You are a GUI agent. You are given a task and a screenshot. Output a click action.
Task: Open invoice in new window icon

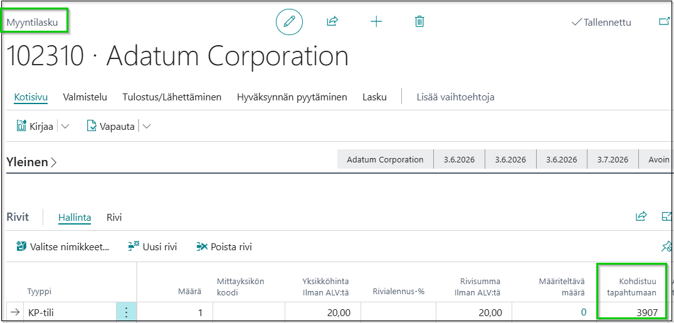pyautogui.click(x=664, y=21)
